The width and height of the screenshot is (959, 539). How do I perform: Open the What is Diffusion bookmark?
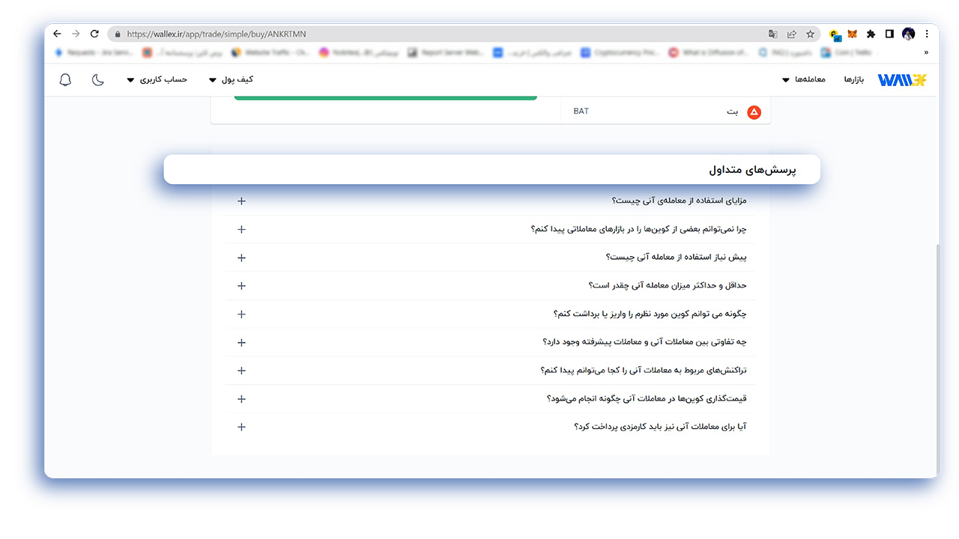(x=709, y=52)
